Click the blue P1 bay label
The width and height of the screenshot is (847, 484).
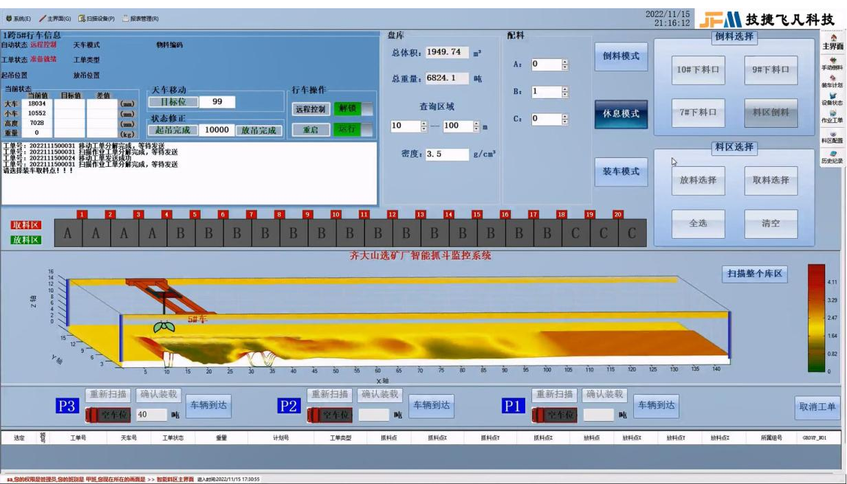click(x=513, y=406)
